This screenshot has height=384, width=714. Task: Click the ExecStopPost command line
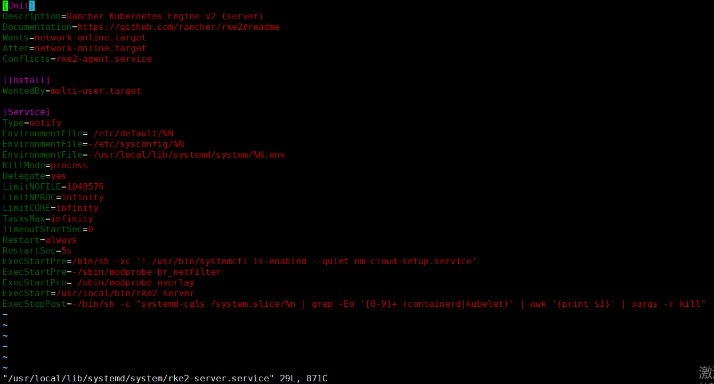[x=354, y=304]
